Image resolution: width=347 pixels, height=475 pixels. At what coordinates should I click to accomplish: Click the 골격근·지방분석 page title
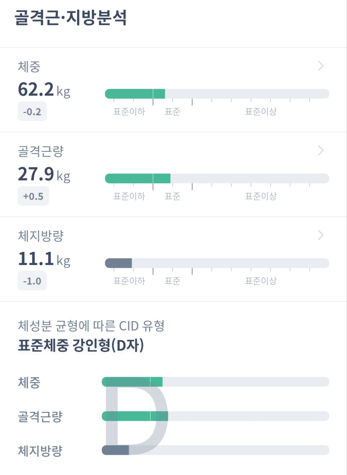coord(71,18)
